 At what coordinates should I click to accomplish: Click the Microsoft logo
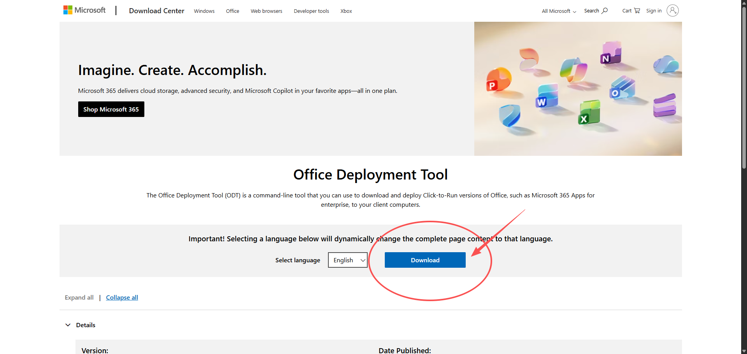click(84, 10)
